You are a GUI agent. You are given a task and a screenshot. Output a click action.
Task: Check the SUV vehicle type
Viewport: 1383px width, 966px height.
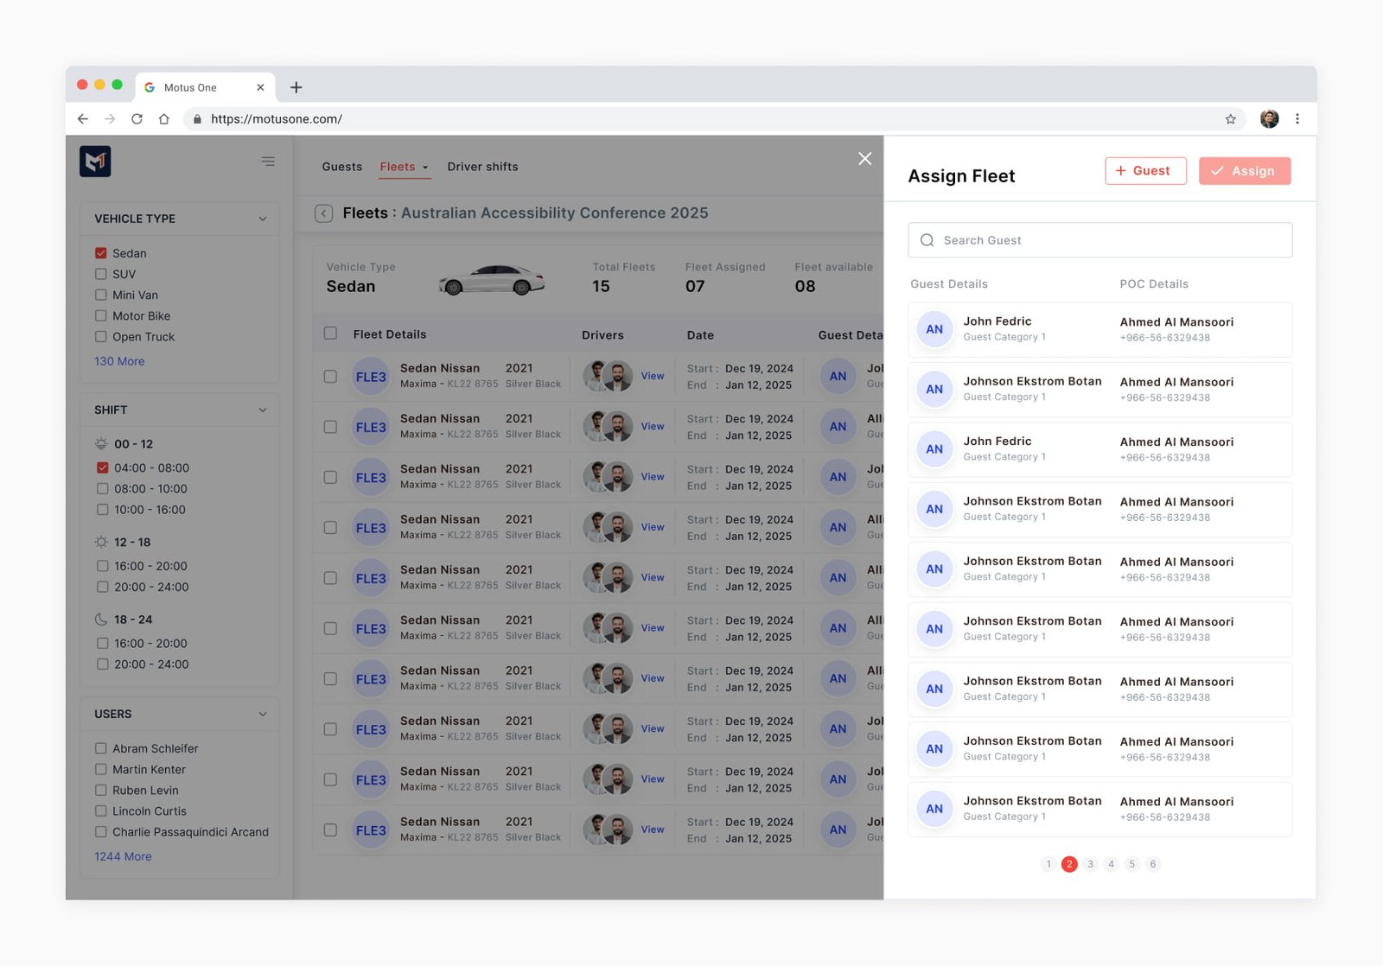coord(101,274)
